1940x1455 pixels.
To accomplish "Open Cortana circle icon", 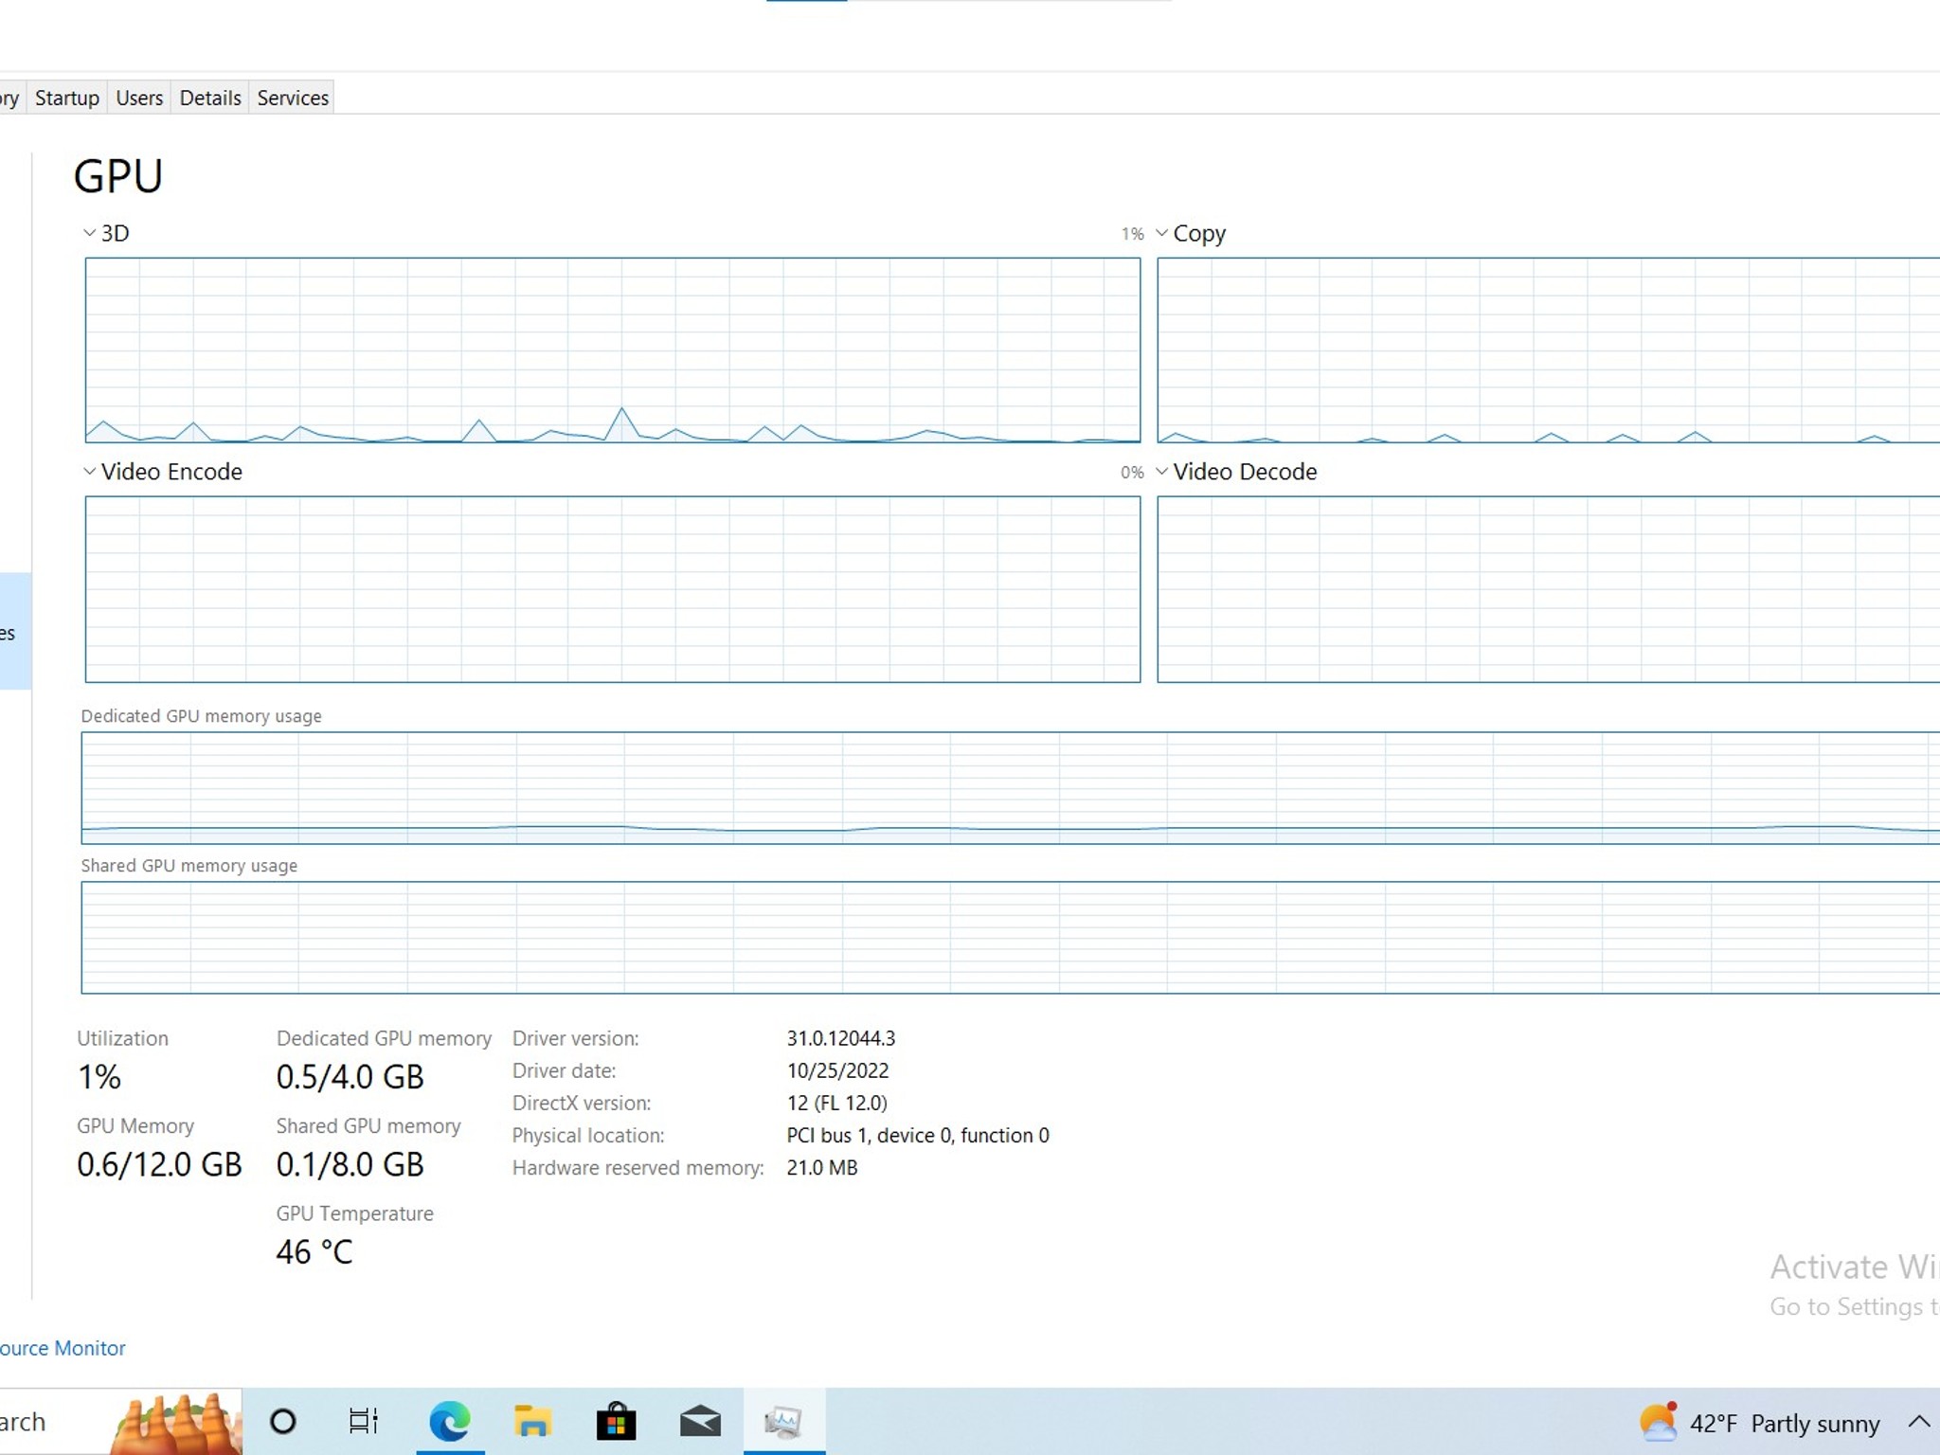I will point(282,1421).
